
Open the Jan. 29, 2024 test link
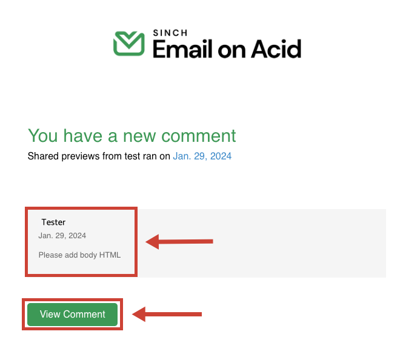(202, 156)
